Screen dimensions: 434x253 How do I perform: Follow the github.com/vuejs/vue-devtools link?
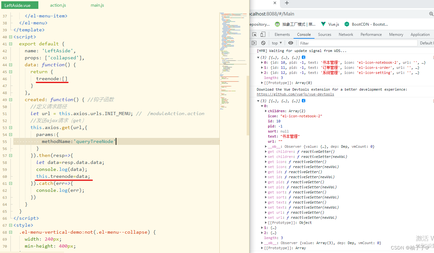tap(295, 94)
